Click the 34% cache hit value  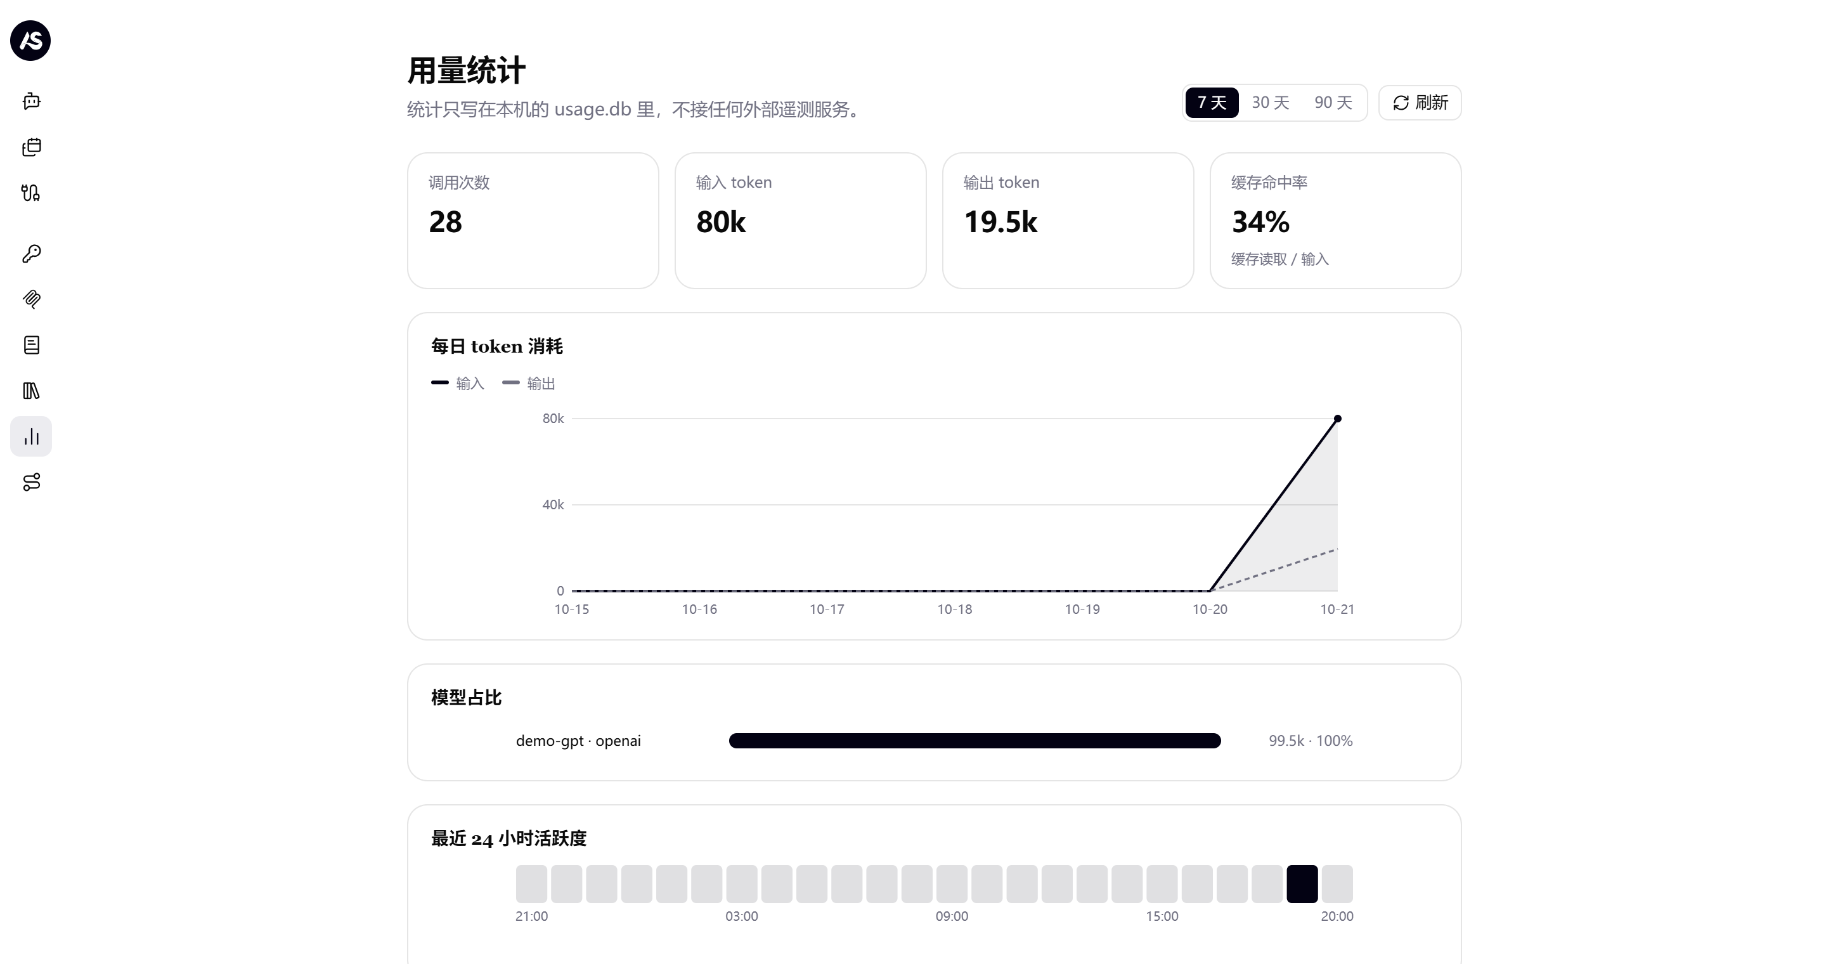[1260, 222]
